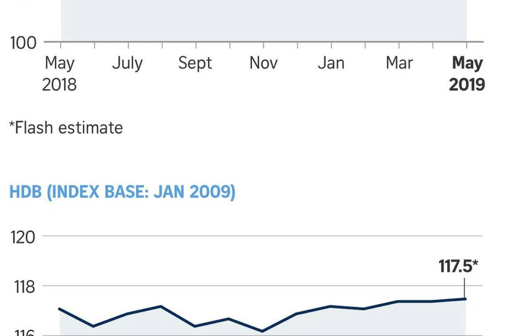Screen dimensions: 505x336
Task: Select the 118 y-axis label
Action: [23, 287]
